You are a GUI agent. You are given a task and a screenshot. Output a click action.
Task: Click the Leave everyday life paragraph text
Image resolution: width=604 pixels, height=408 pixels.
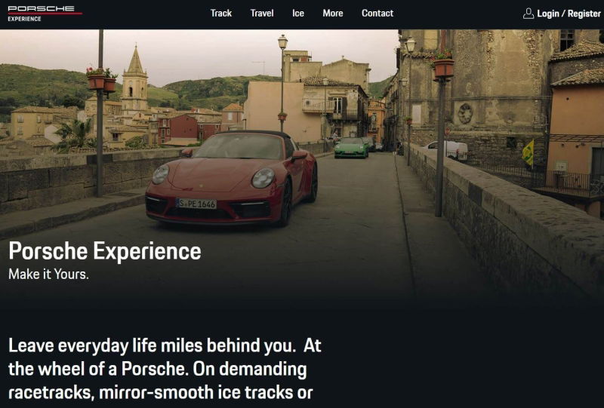click(x=165, y=369)
